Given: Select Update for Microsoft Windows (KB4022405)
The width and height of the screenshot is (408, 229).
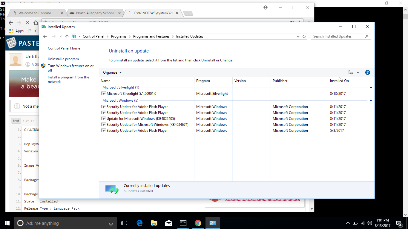Looking at the screenshot, I should 141,119.
